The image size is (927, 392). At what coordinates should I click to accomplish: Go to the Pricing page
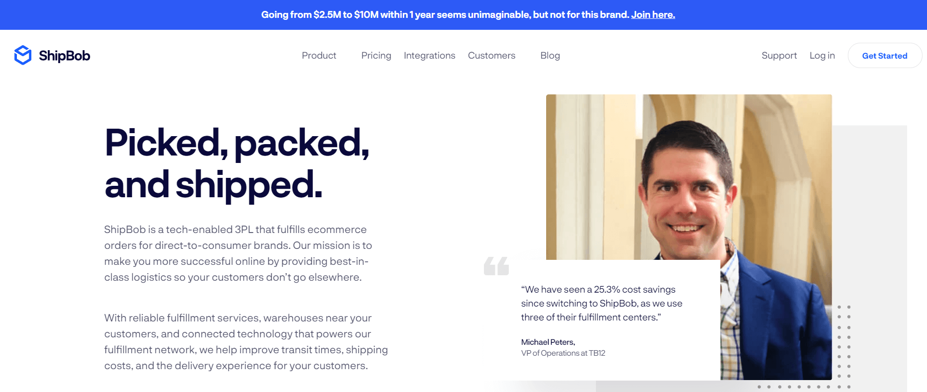tap(376, 56)
